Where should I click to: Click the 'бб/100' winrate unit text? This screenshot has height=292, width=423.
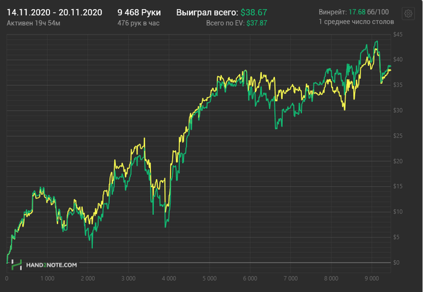click(378, 12)
